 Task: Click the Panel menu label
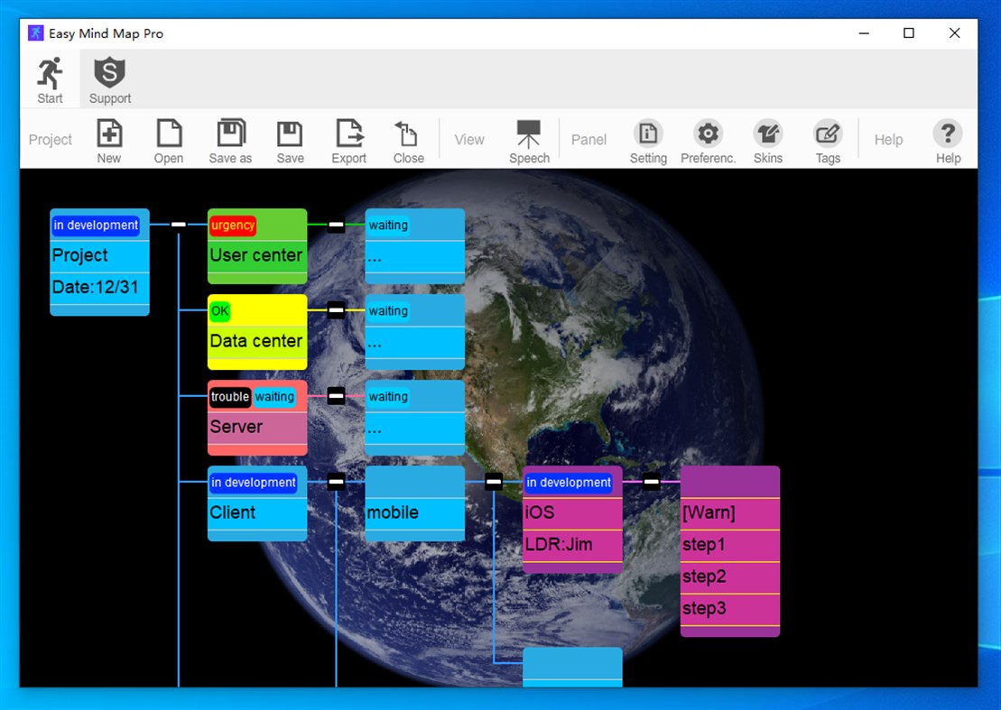pos(589,140)
